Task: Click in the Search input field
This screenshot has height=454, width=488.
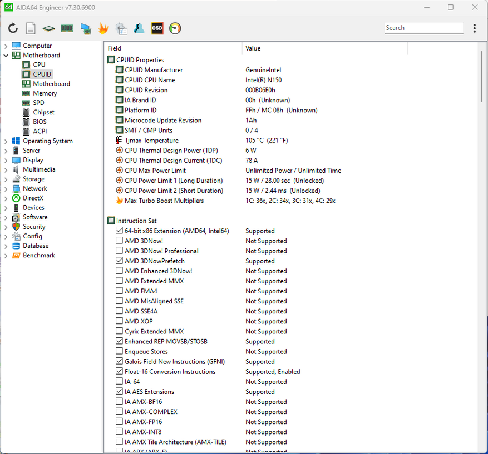Action: (423, 28)
